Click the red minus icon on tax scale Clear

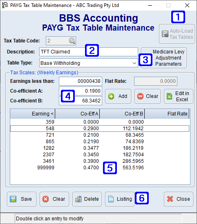coord(140,96)
